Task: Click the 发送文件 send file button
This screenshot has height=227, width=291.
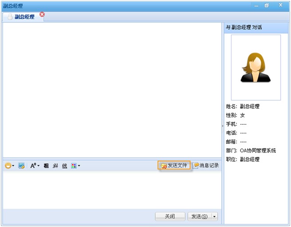Action: [x=174, y=165]
